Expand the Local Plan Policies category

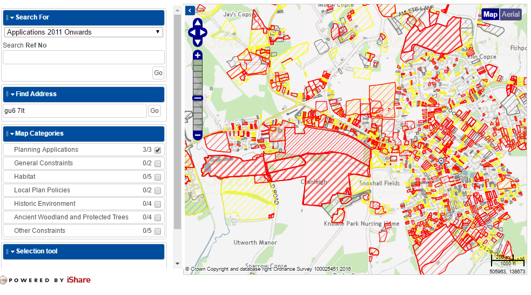(x=42, y=190)
